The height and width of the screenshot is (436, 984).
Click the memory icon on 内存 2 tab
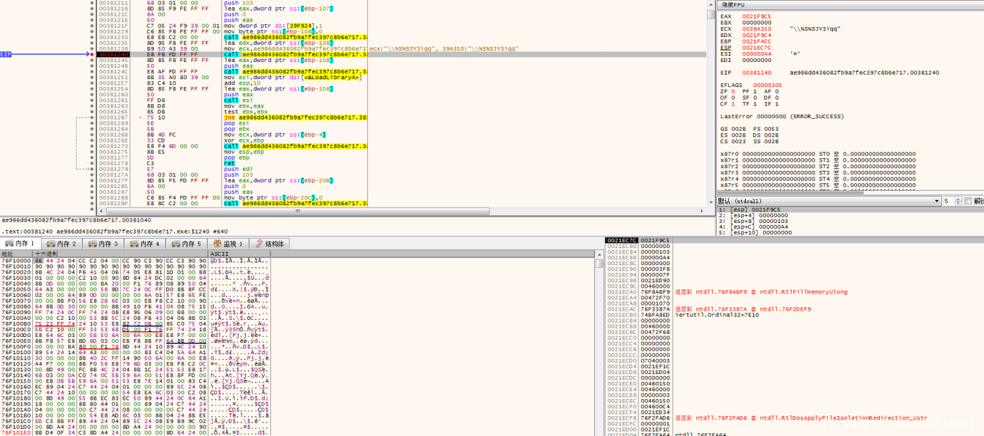51,244
